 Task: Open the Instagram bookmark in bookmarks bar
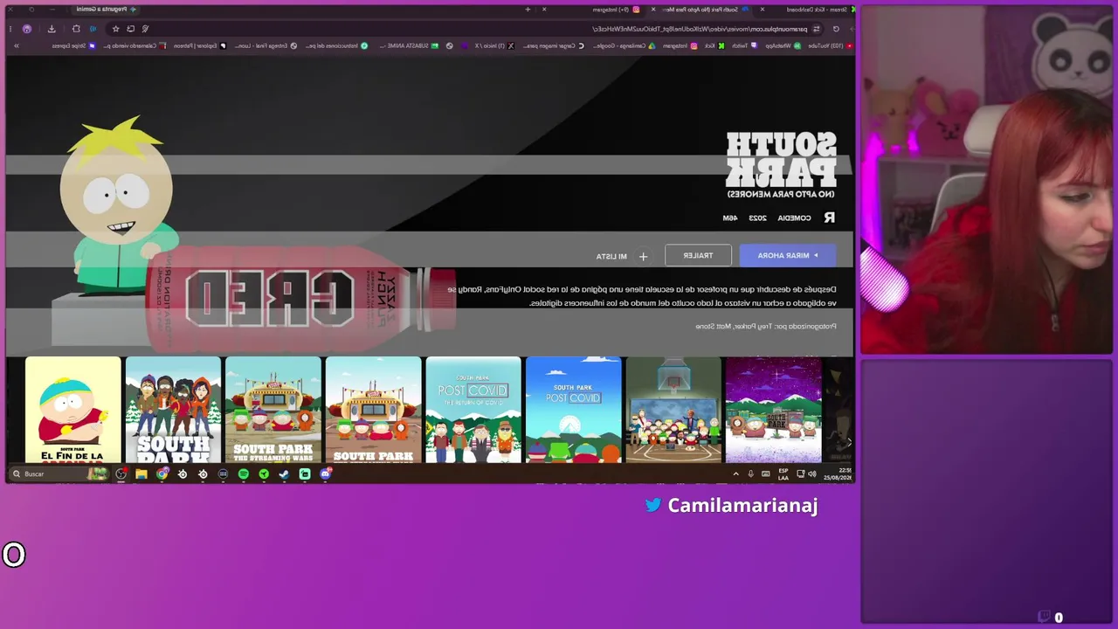[680, 45]
